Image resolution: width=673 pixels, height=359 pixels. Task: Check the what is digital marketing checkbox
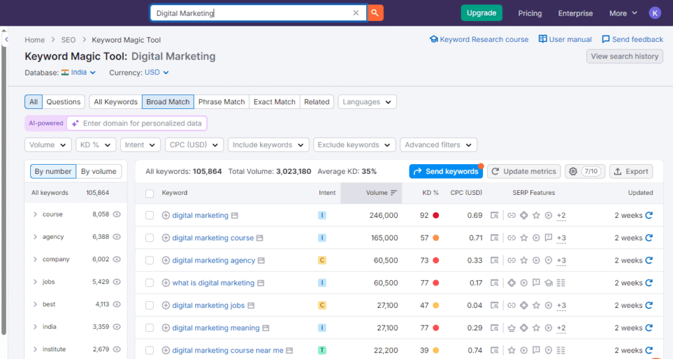click(149, 283)
